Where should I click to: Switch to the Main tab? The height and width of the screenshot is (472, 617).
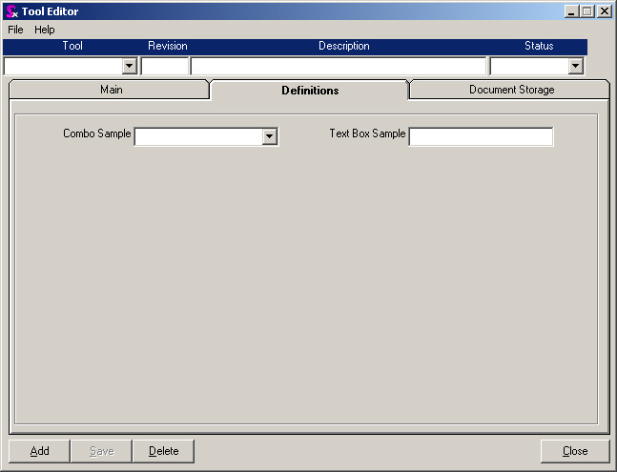(111, 90)
